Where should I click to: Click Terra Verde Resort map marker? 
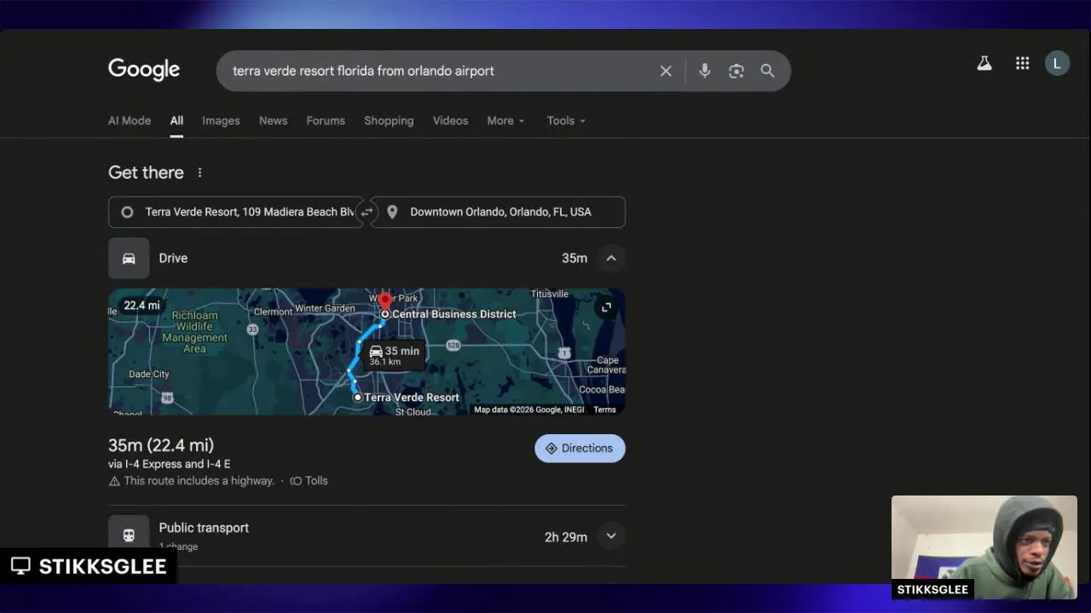pos(358,397)
